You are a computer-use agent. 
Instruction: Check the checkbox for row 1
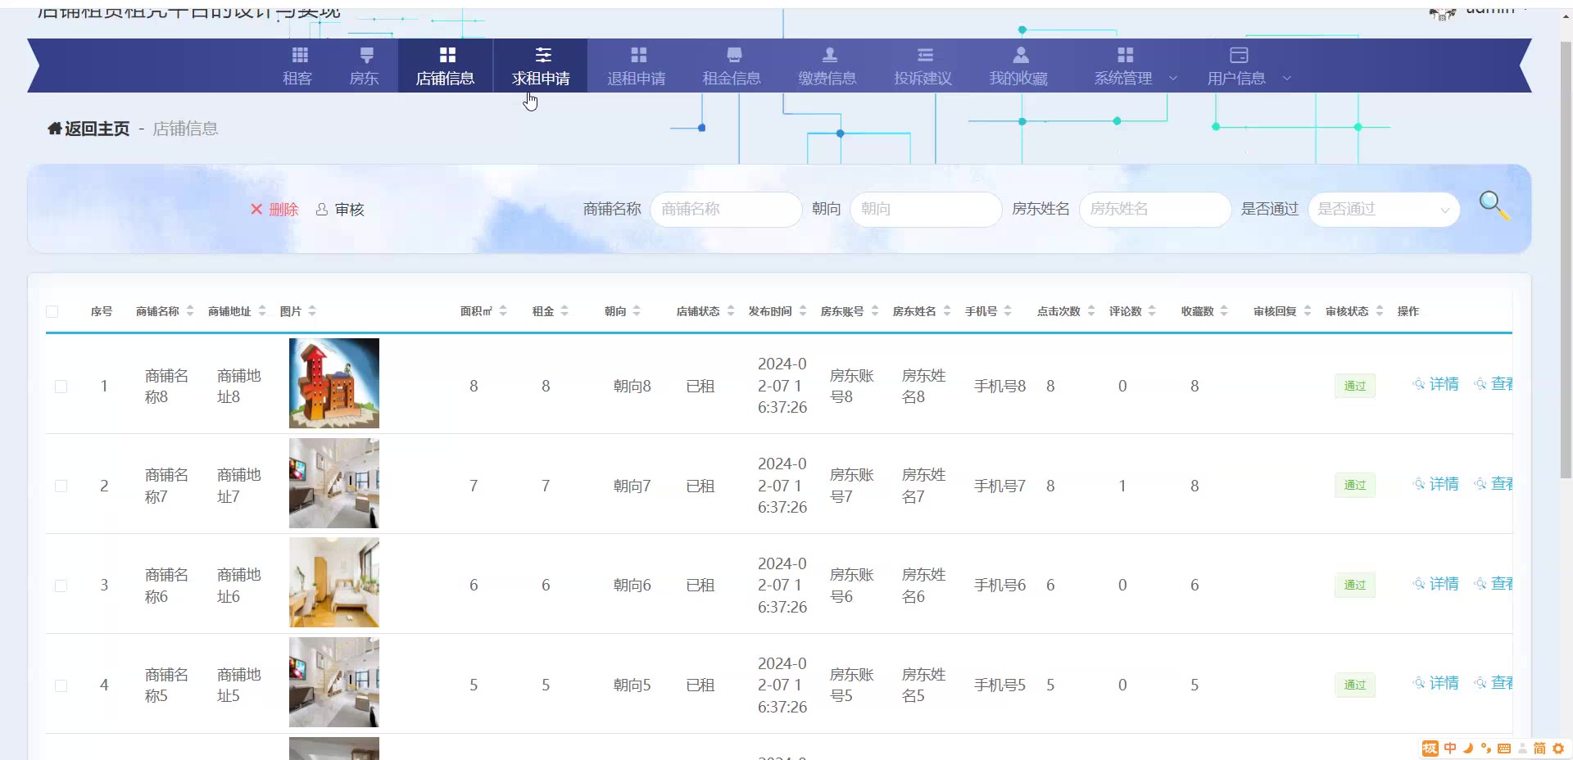point(61,387)
